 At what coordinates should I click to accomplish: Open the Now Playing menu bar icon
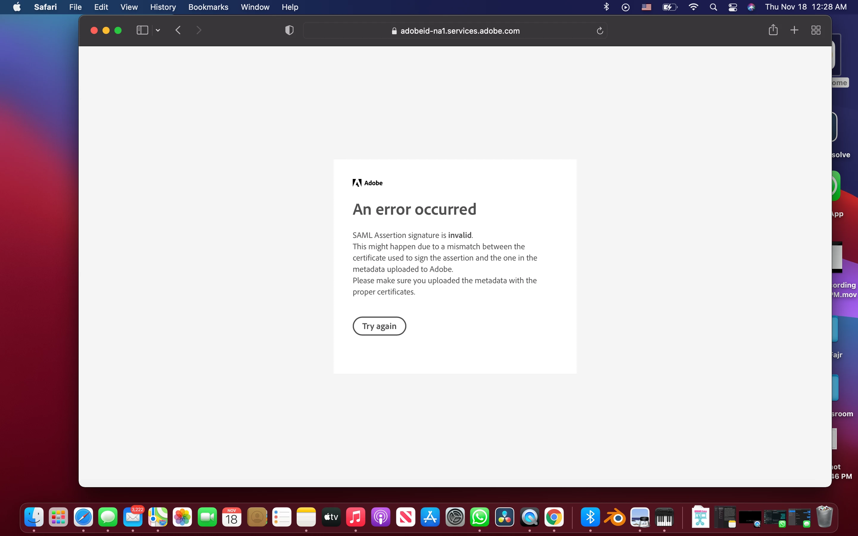coord(626,7)
